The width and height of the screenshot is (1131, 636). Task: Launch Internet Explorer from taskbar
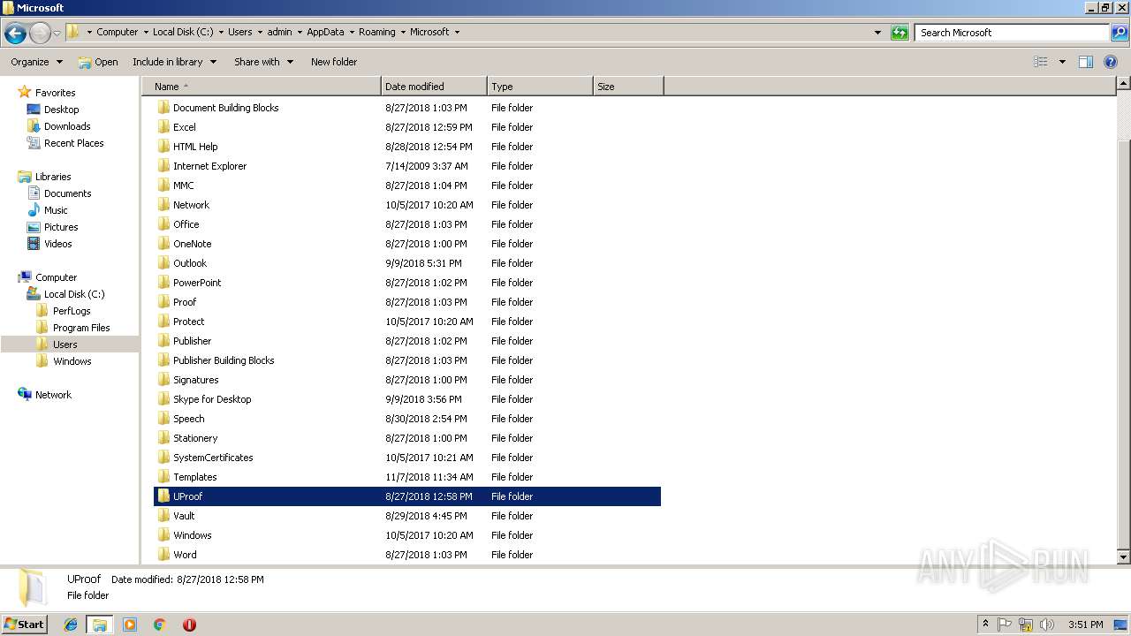coord(71,625)
